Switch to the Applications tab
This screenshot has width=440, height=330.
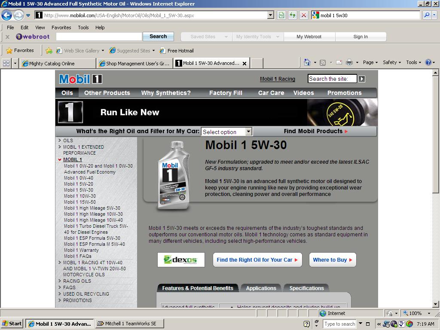pos(261,288)
